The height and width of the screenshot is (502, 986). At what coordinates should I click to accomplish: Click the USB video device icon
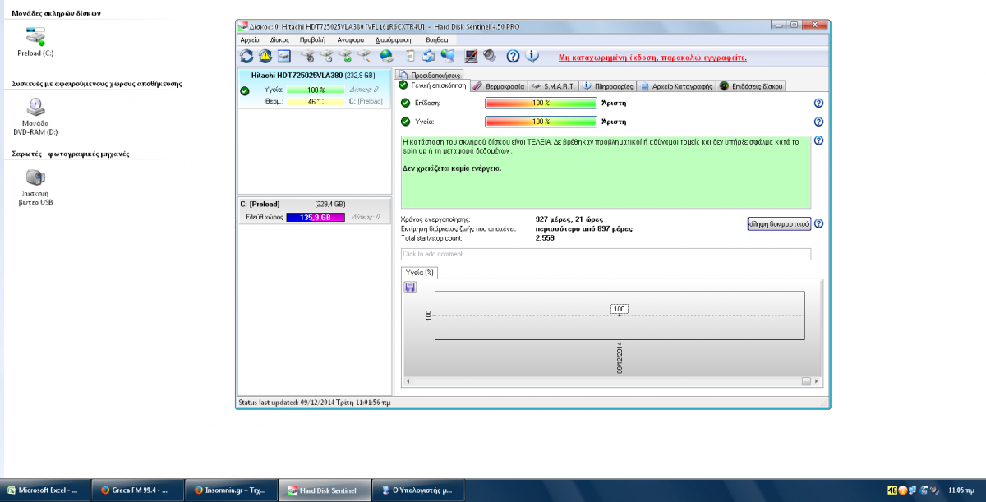35,177
